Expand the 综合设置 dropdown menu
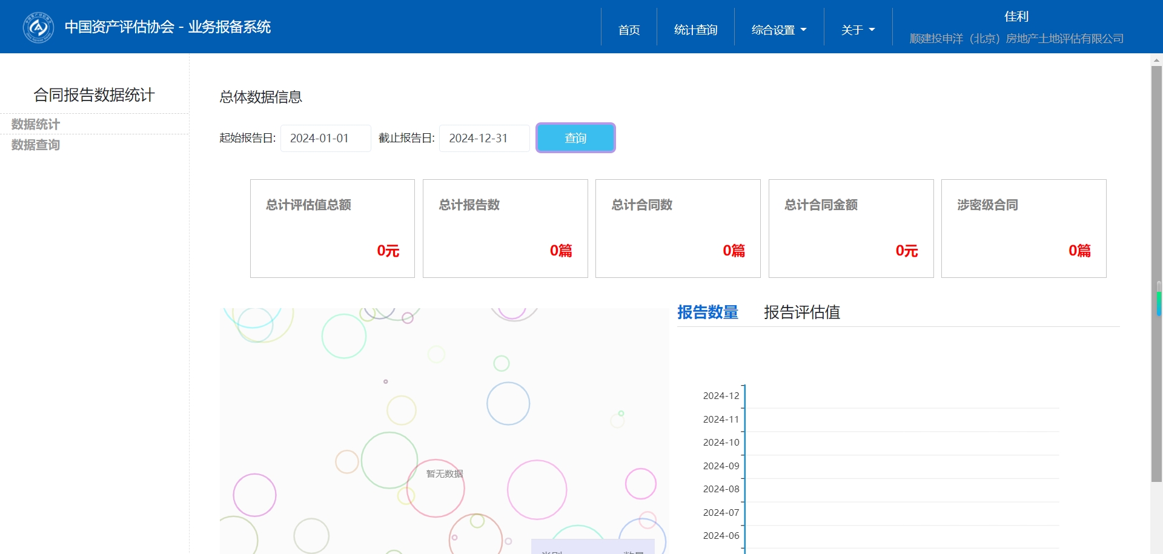 point(778,30)
